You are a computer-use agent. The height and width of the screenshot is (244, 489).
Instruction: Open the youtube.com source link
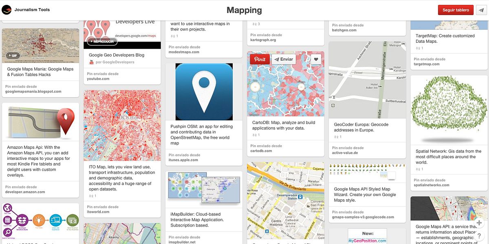pyautogui.click(x=99, y=79)
